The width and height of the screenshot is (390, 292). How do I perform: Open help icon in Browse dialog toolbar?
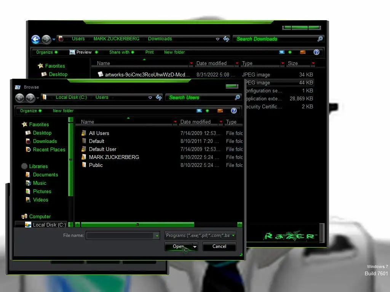(x=234, y=111)
